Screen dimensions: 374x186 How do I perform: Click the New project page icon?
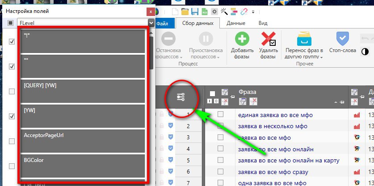coord(175,12)
